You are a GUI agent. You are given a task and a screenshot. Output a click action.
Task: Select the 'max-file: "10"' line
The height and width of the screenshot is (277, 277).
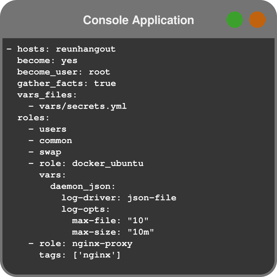coord(110,221)
